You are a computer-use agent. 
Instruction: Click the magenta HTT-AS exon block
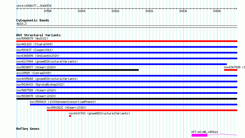click(199, 135)
